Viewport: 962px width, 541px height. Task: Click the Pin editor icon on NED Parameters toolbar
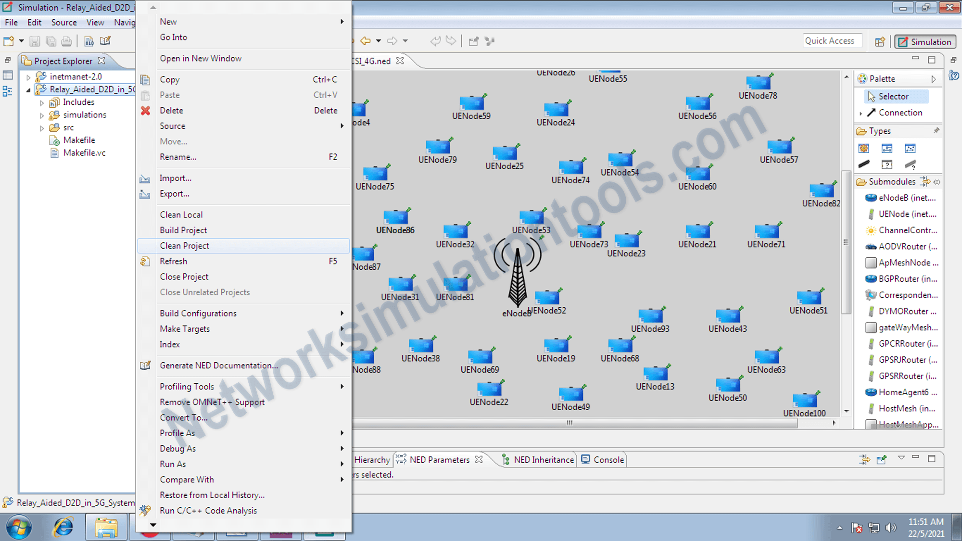coord(882,459)
